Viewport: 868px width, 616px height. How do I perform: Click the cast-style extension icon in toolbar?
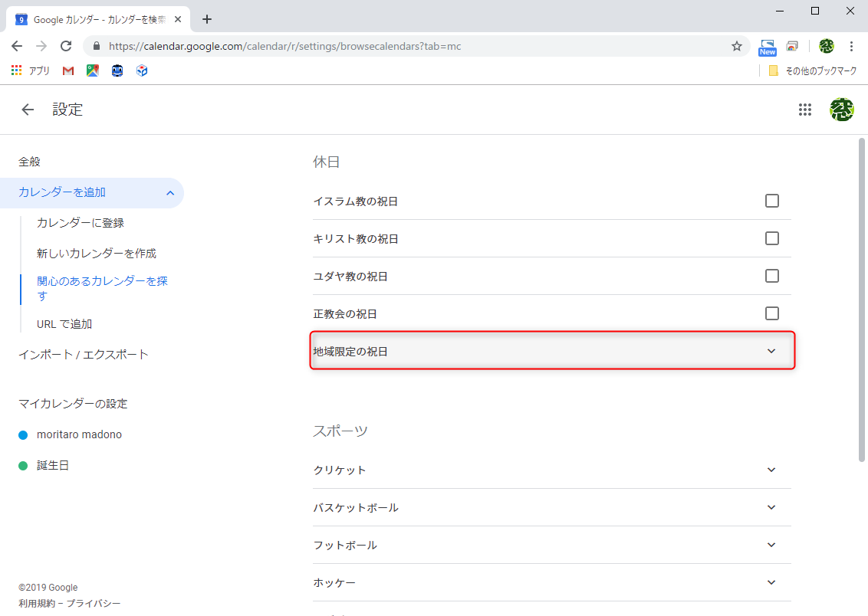pyautogui.click(x=792, y=46)
